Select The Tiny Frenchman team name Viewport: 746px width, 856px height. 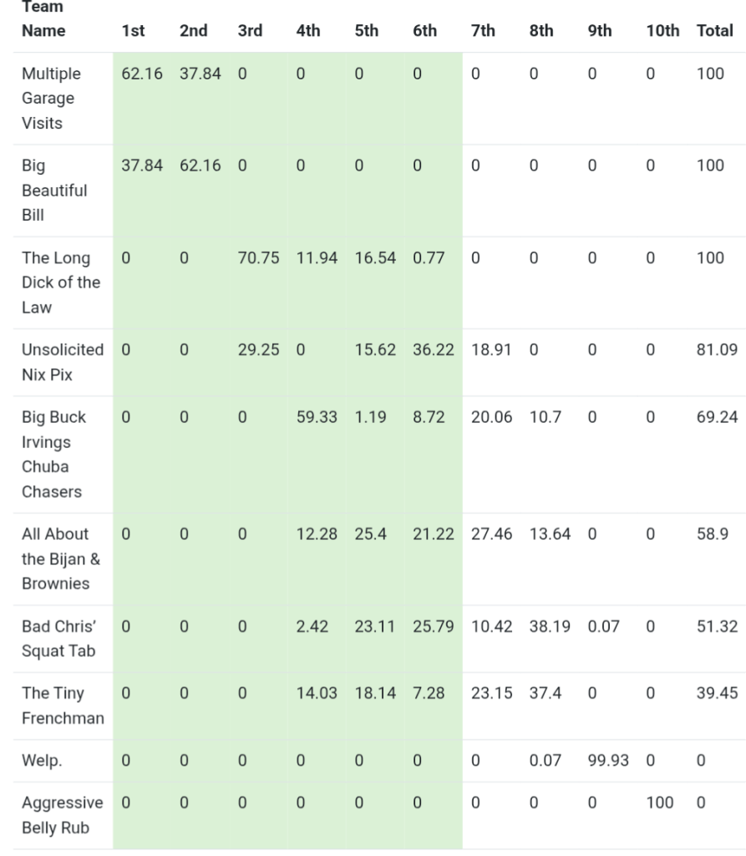pos(63,705)
